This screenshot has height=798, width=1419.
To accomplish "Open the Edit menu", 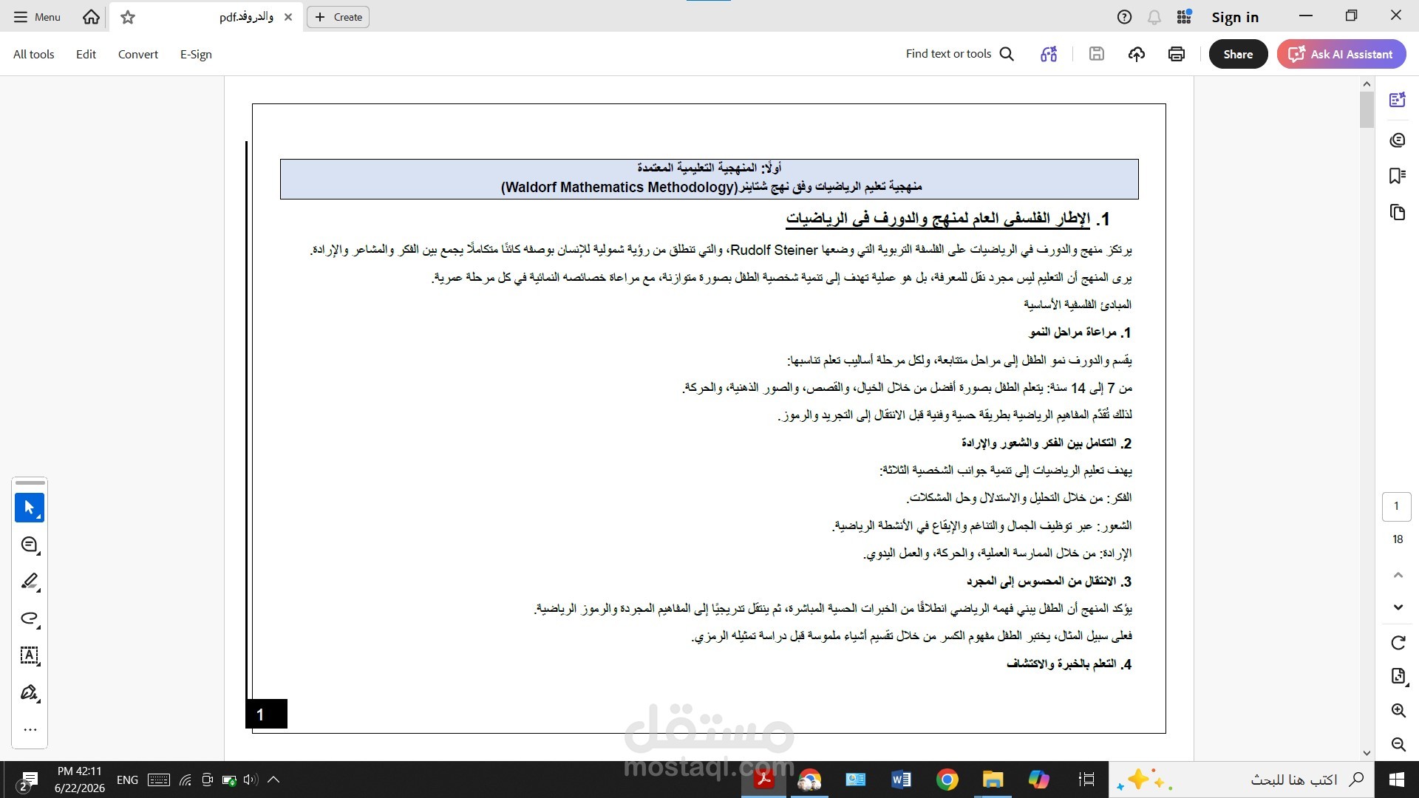I will click(x=86, y=54).
